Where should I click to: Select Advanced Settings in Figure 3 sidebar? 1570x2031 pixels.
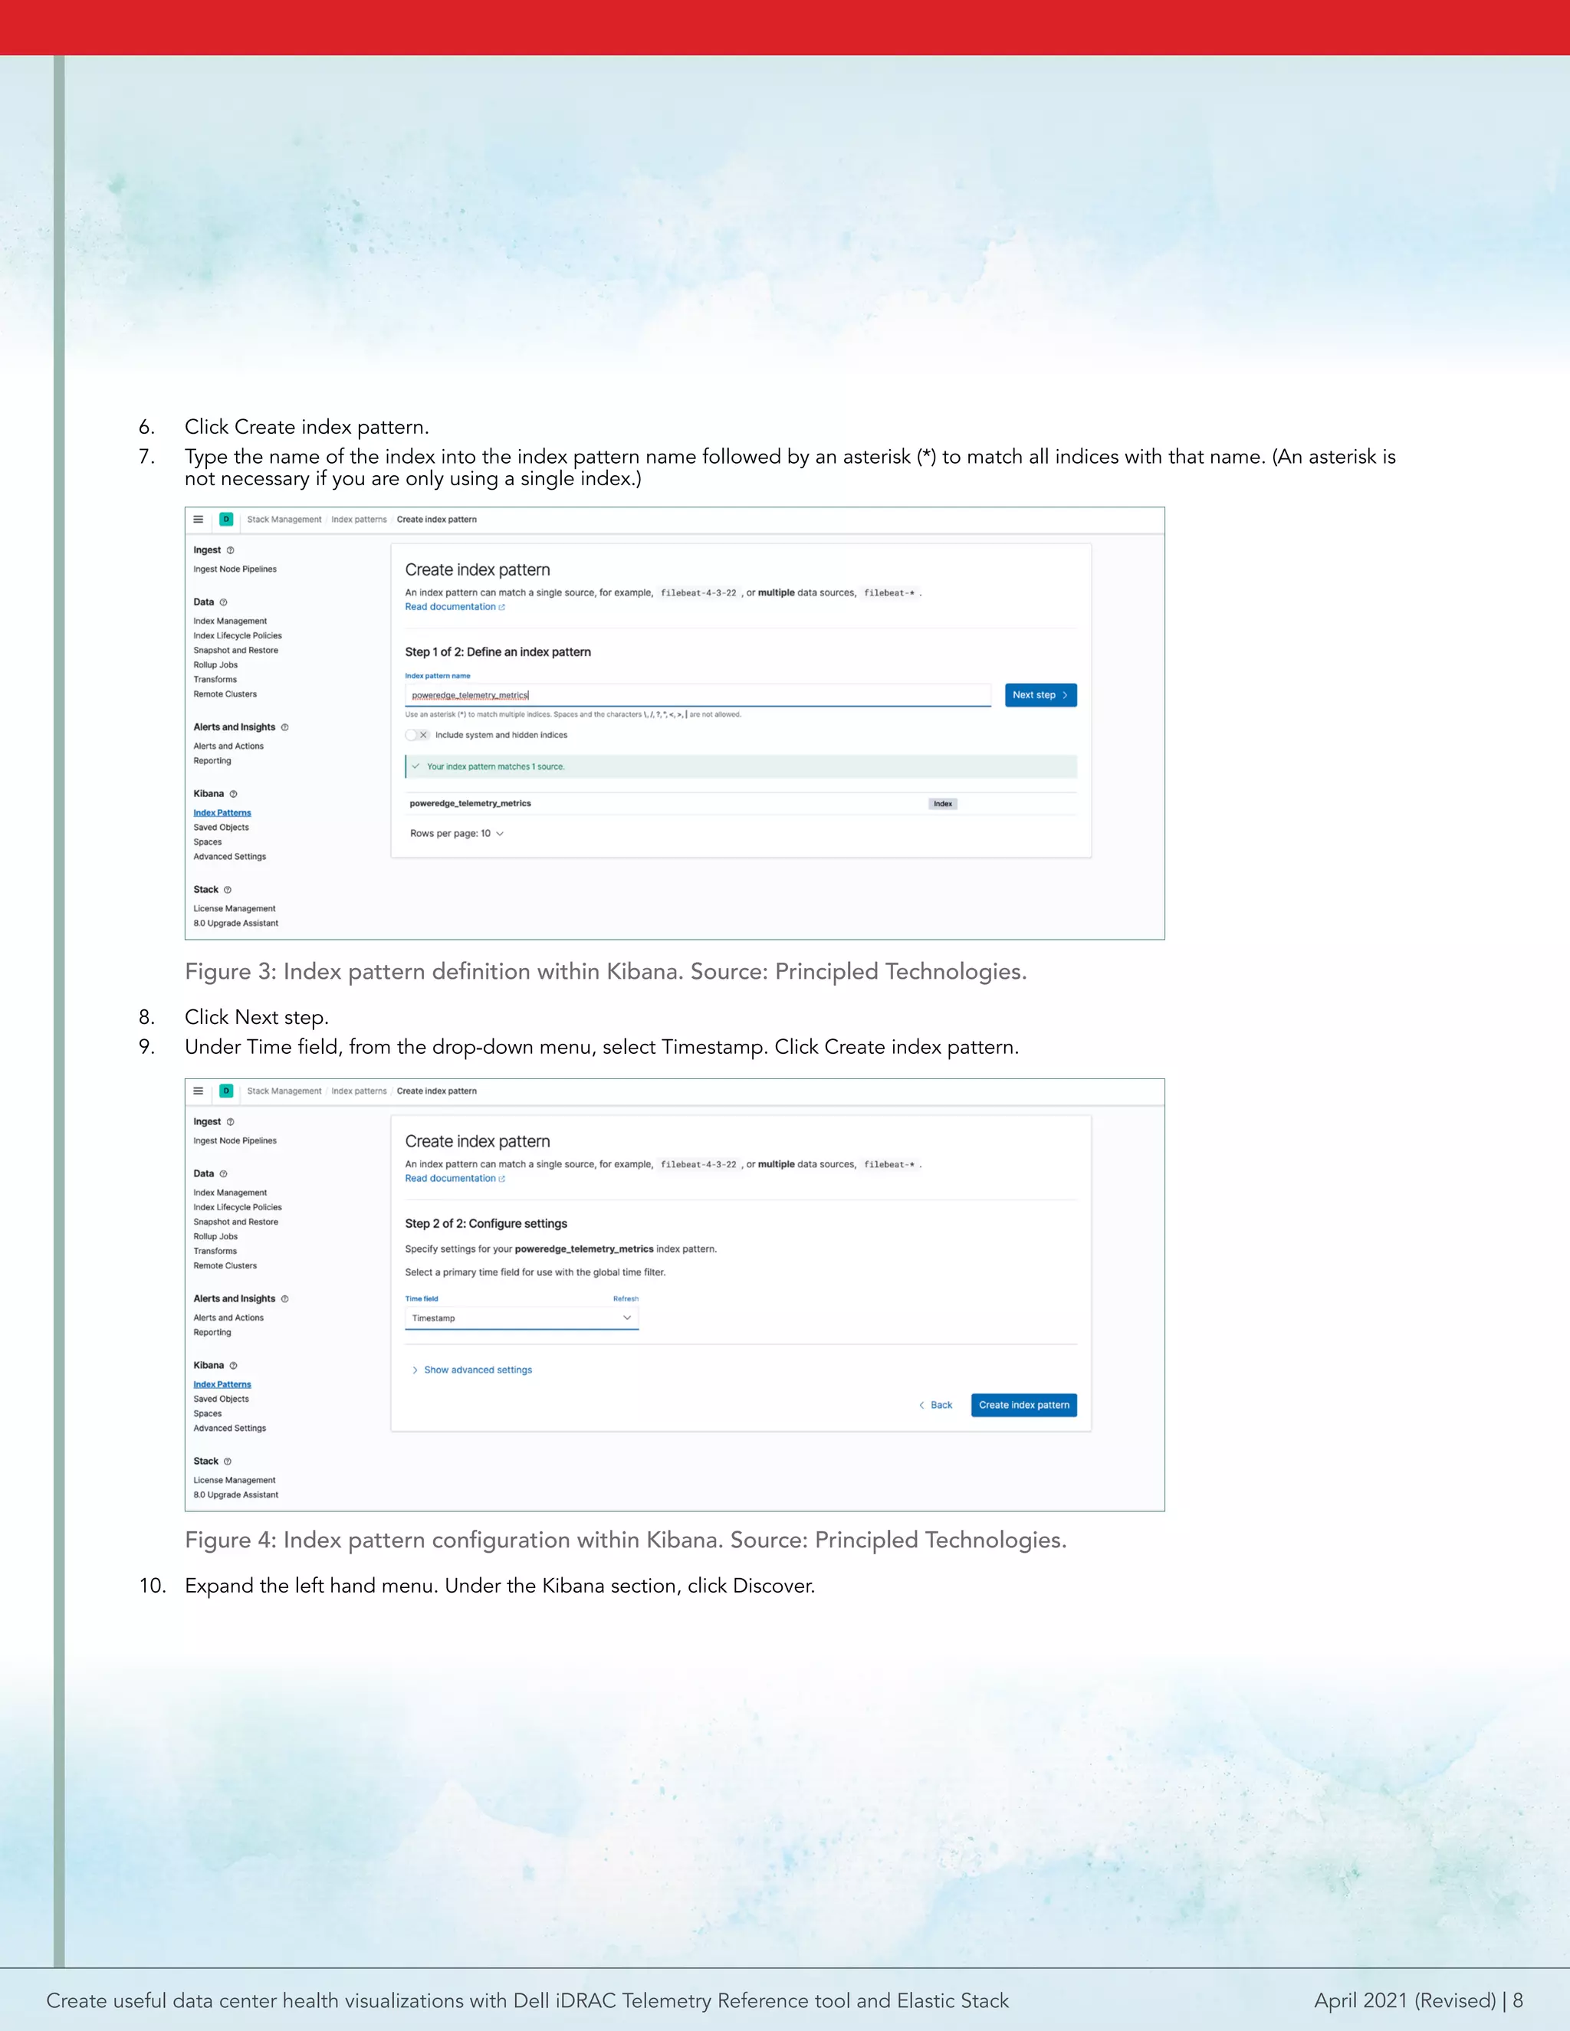(230, 857)
